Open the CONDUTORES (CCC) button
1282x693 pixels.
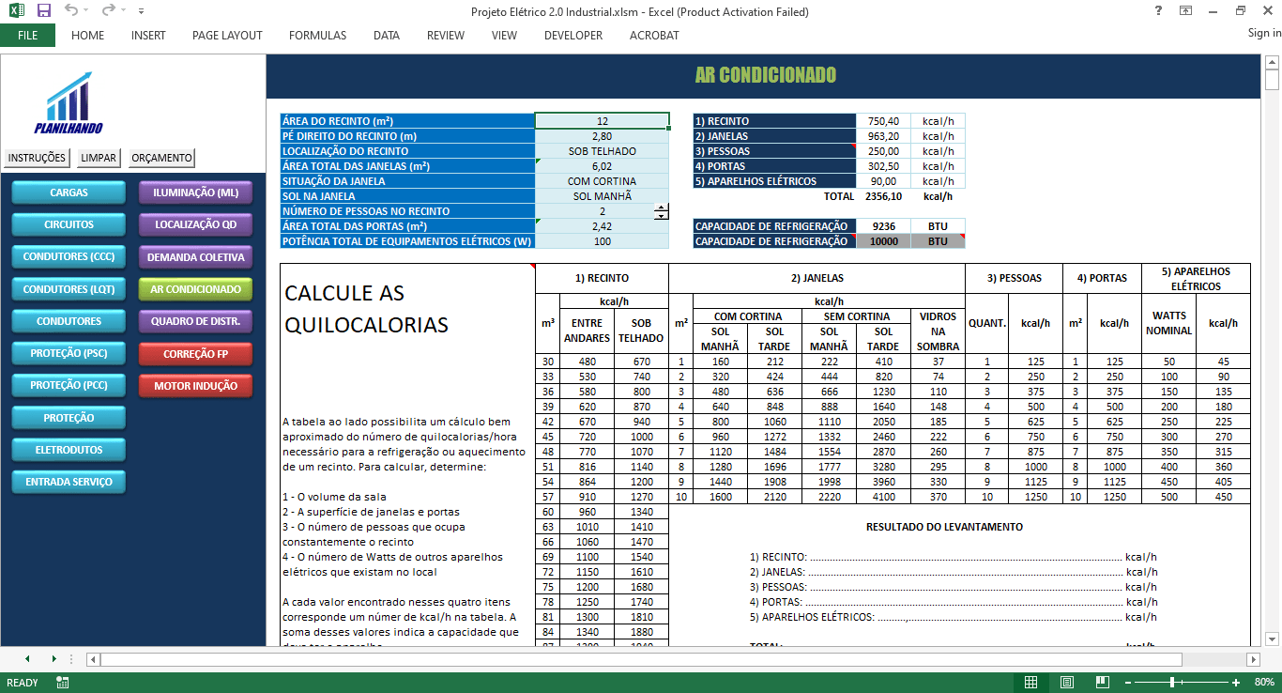tap(69, 257)
